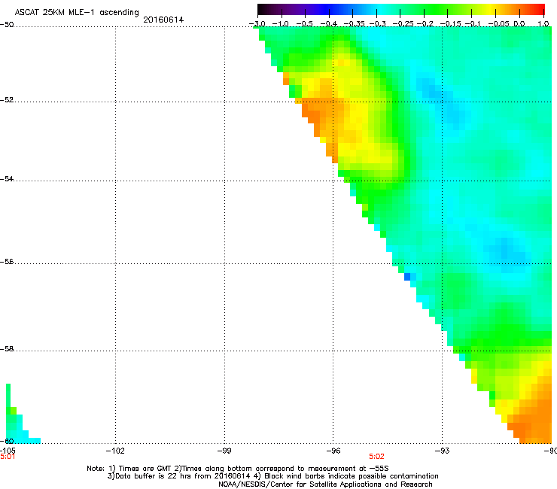Click the '-96' longitude axis label
This screenshot has height=489, width=557.
tap(333, 451)
